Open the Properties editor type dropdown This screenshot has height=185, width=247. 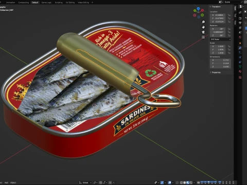(241, 7)
